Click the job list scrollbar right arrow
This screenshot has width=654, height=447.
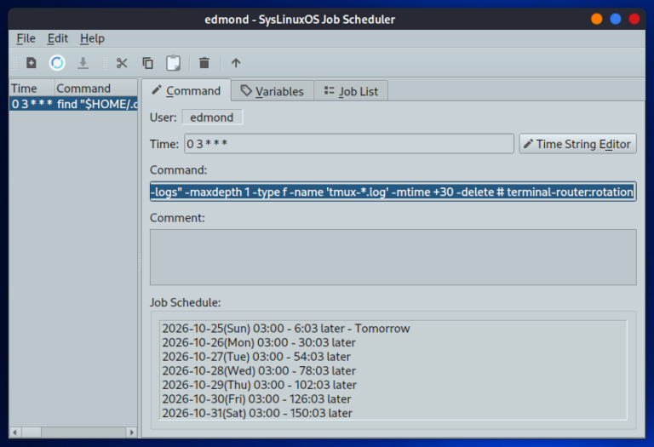pos(132,433)
